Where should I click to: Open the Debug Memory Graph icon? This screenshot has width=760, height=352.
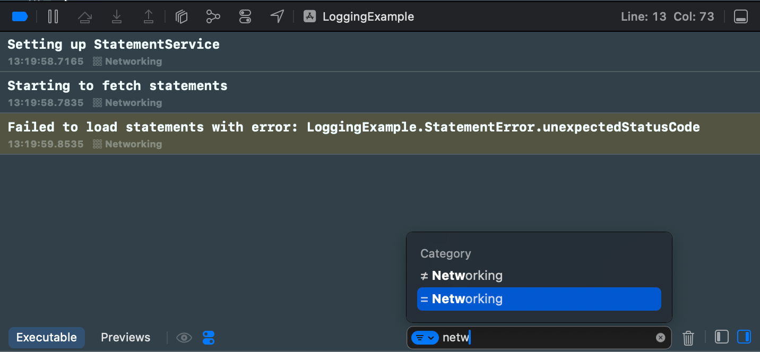[213, 17]
